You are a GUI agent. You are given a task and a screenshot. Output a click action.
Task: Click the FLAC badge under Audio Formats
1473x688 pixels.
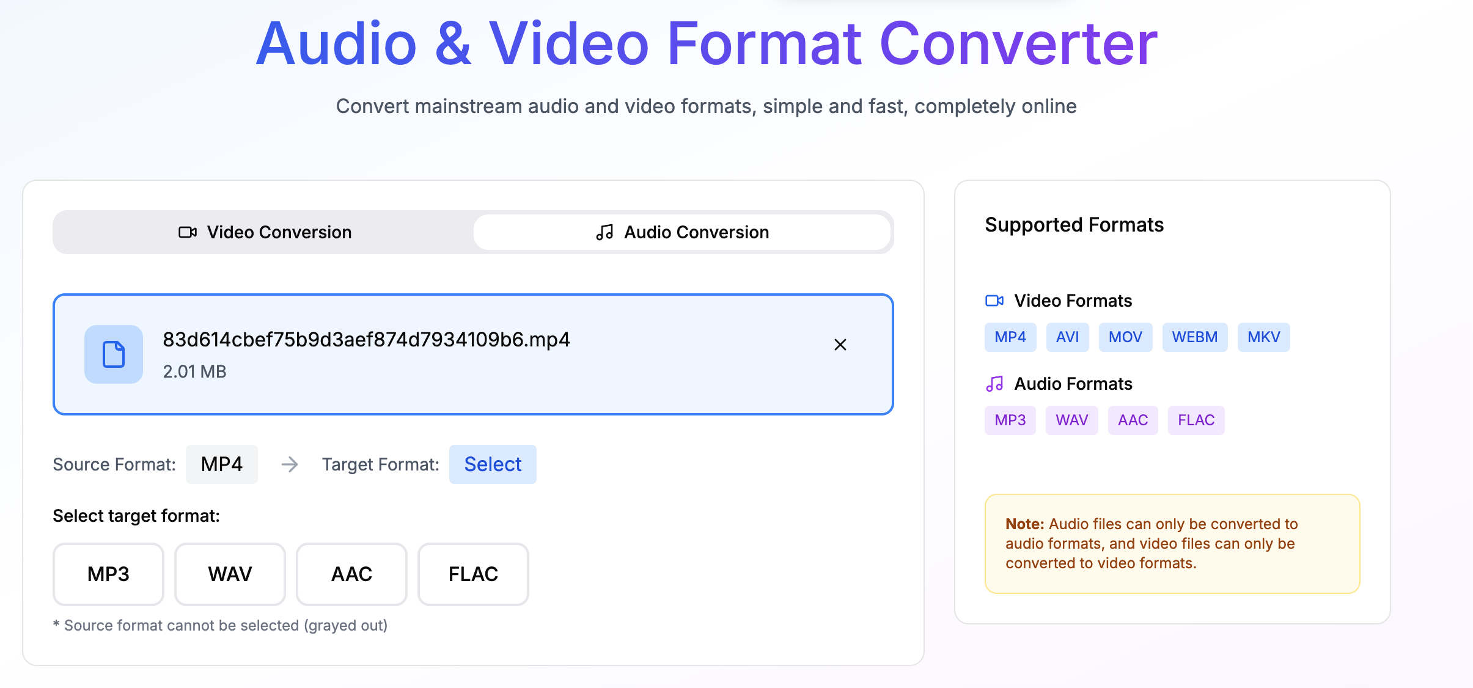pyautogui.click(x=1196, y=420)
